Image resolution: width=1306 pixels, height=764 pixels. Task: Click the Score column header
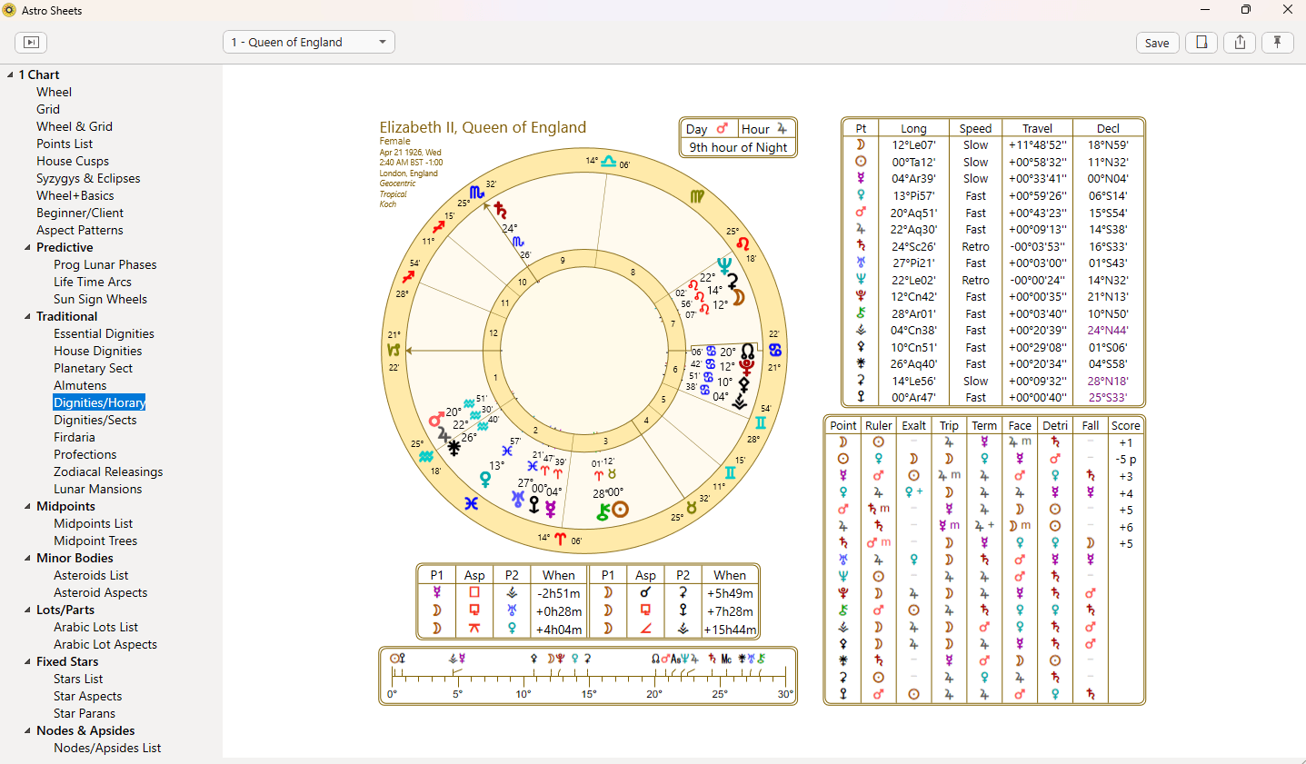pos(1125,425)
